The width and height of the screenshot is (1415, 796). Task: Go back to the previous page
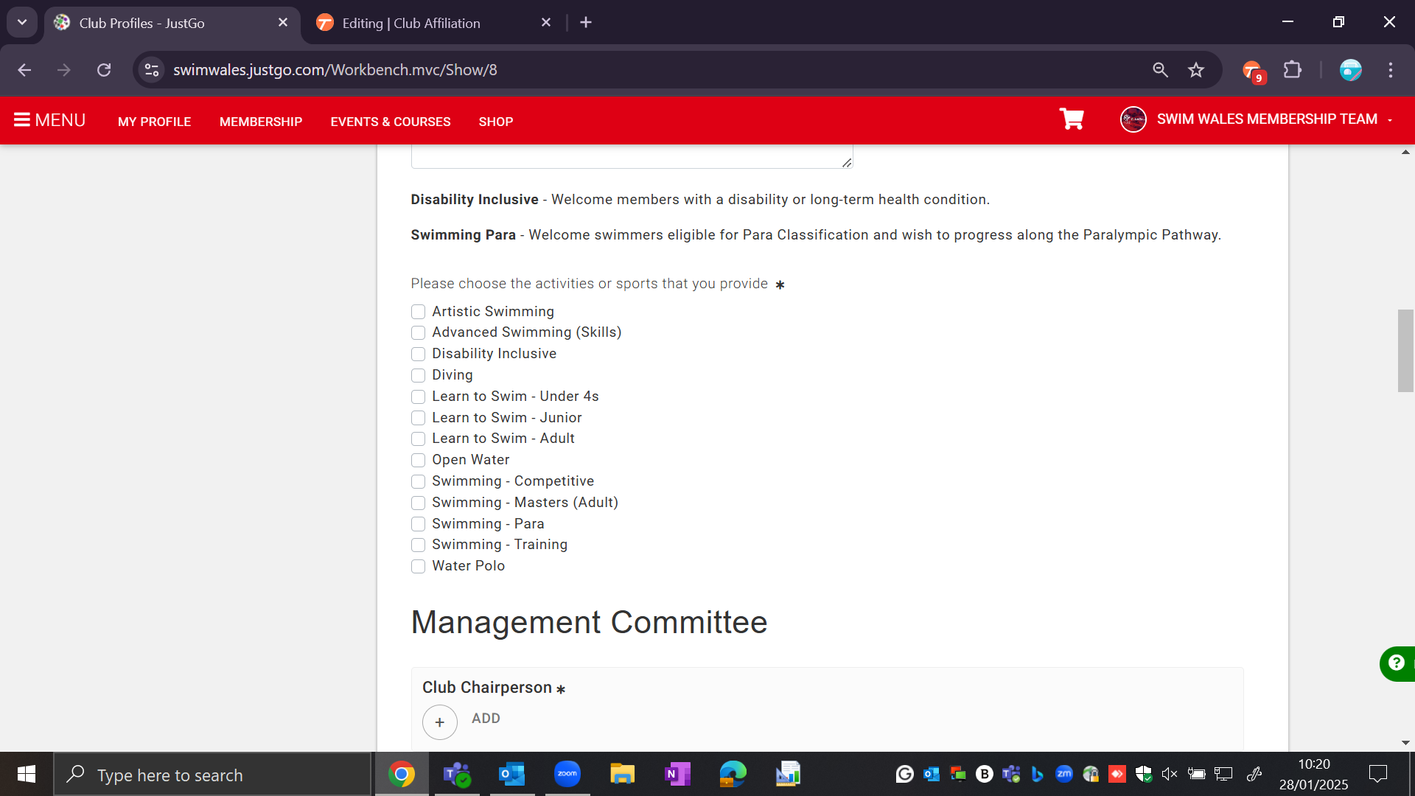24,70
